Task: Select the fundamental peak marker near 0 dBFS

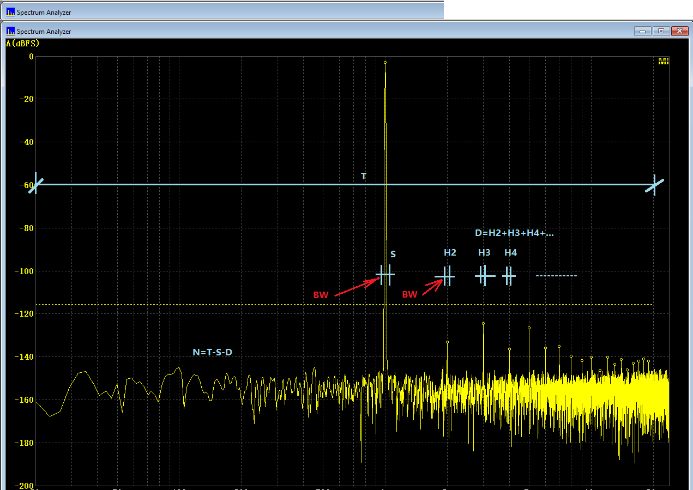Action: tap(385, 63)
